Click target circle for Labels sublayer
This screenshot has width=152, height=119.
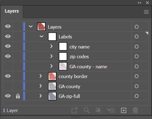tap(137, 37)
